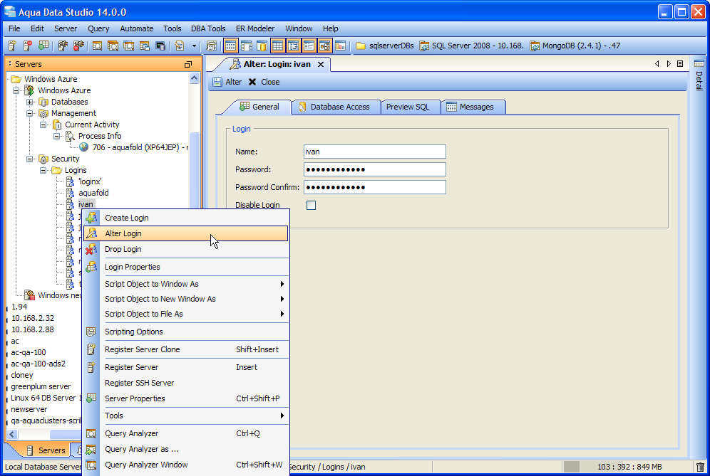Screen dimensions: 710x476
Task: Open the SQL Server 2008 connection shortcut
Action: tap(471, 46)
